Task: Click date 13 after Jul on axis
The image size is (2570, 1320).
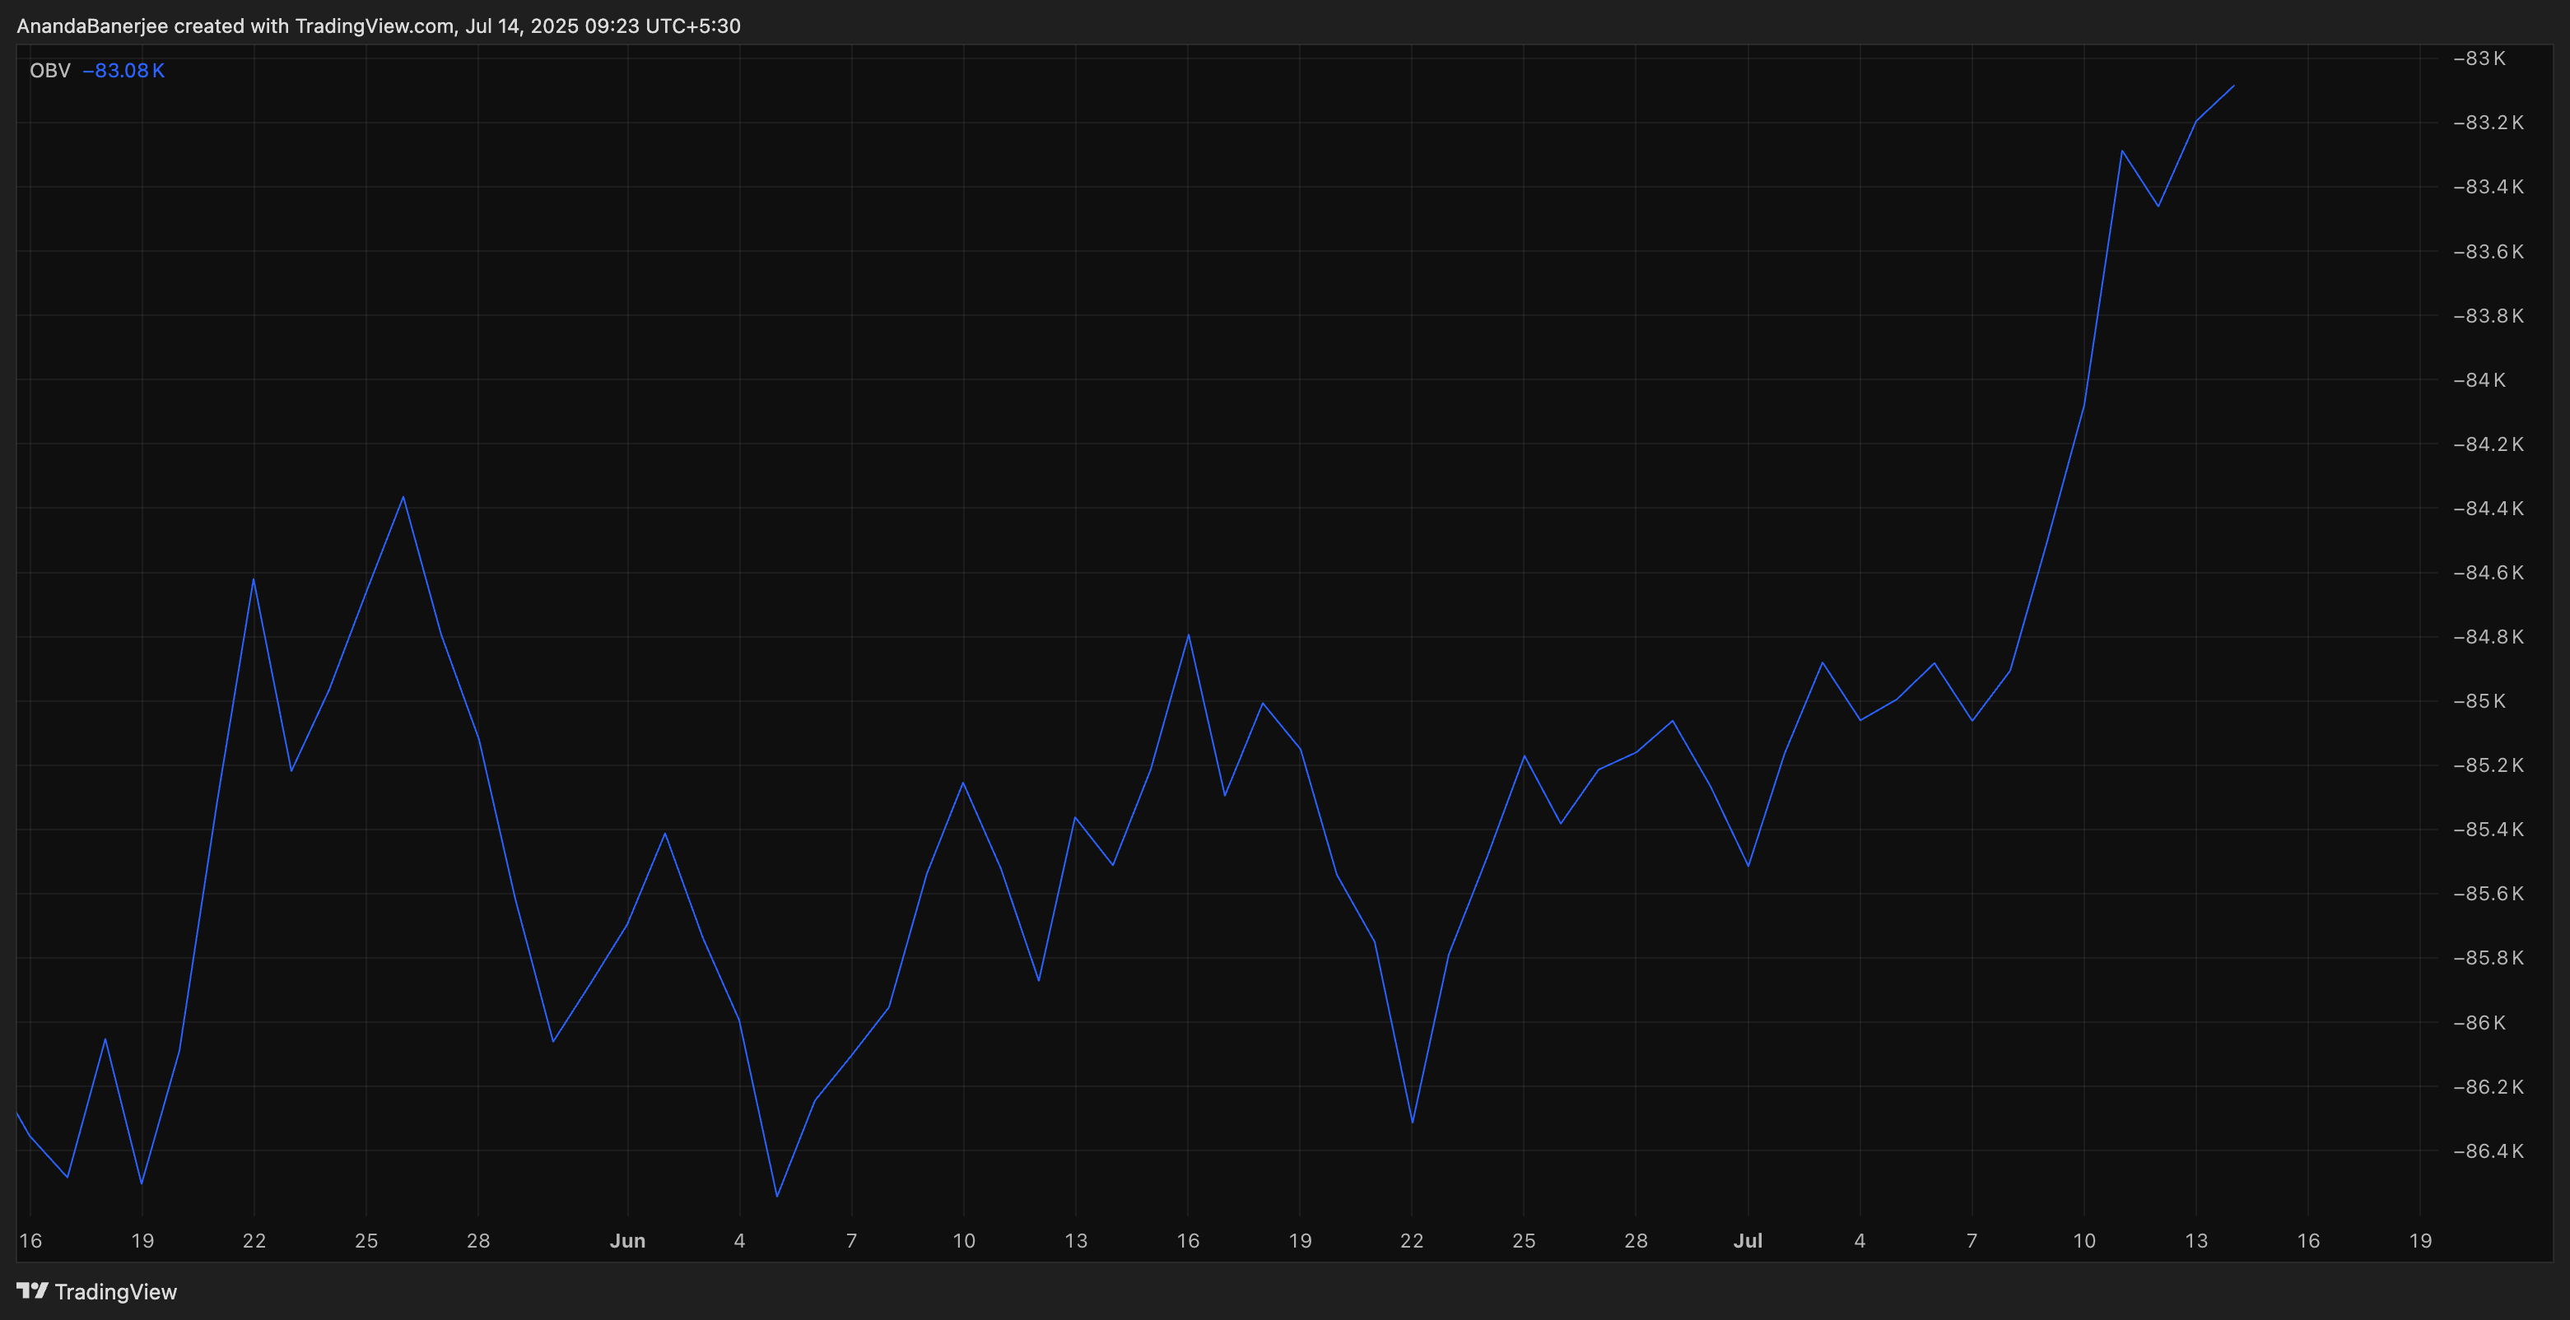Action: [x=2196, y=1240]
